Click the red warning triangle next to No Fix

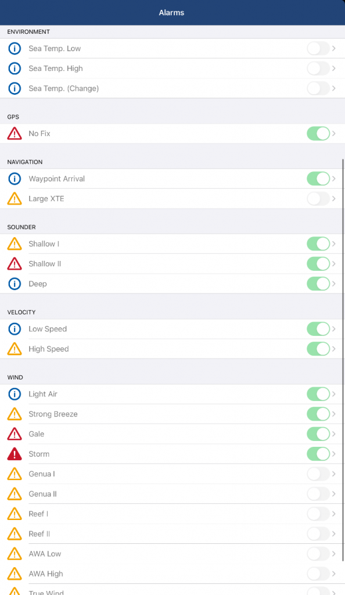pos(15,134)
